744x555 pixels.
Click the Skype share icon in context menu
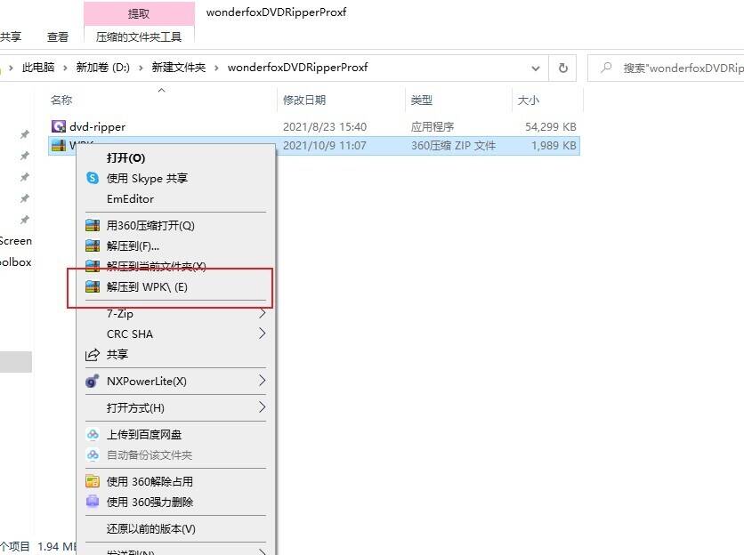click(x=93, y=178)
